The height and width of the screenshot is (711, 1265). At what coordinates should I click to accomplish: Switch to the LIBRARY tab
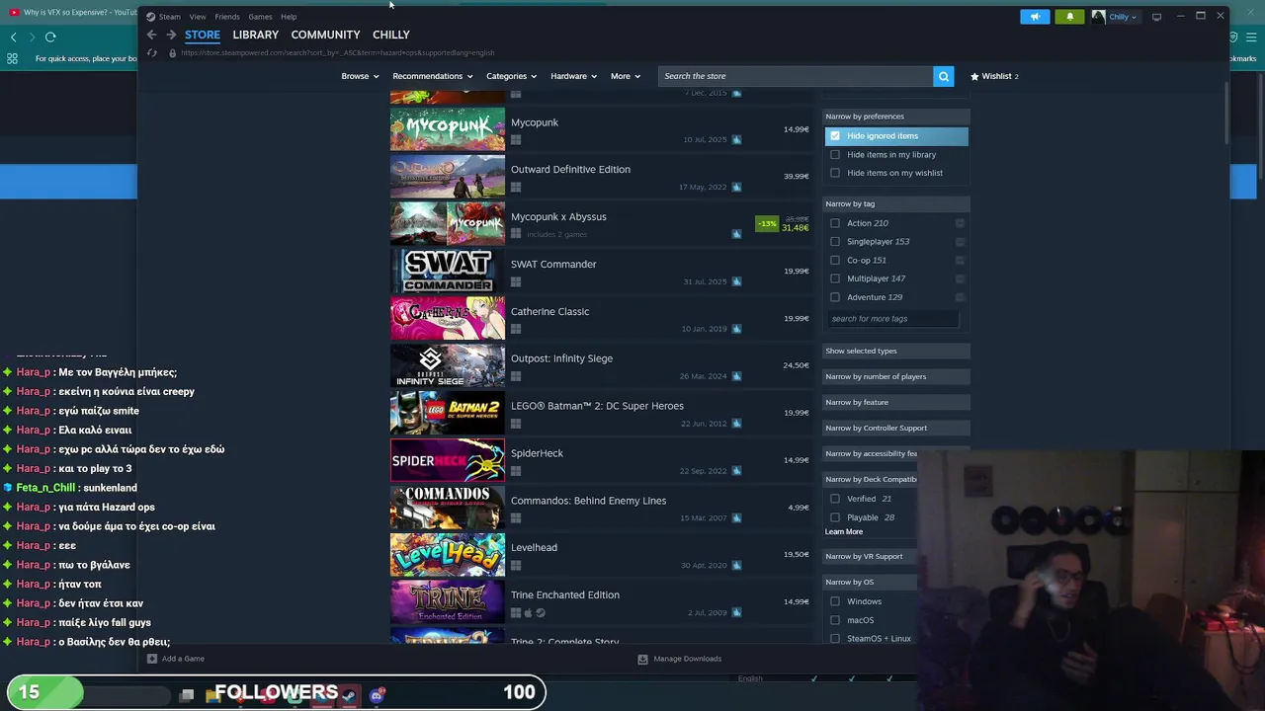(255, 35)
